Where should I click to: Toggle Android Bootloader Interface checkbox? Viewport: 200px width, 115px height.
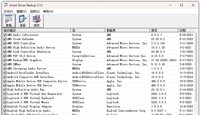5,73
